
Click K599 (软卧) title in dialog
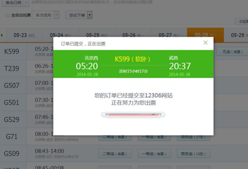coord(133,59)
